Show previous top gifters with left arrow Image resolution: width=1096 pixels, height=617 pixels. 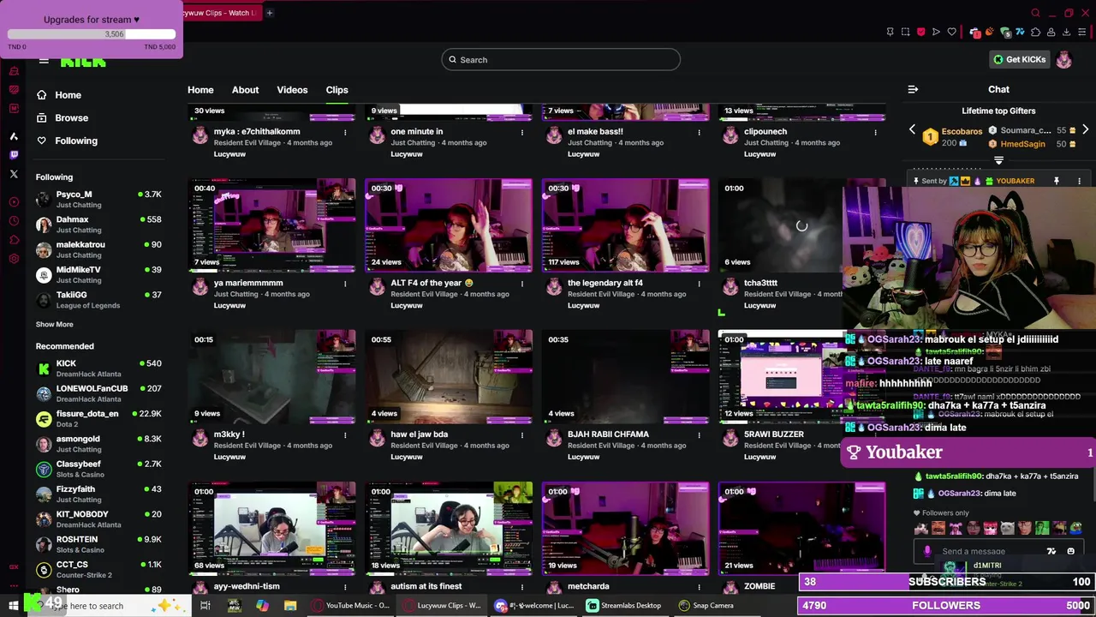coord(912,129)
